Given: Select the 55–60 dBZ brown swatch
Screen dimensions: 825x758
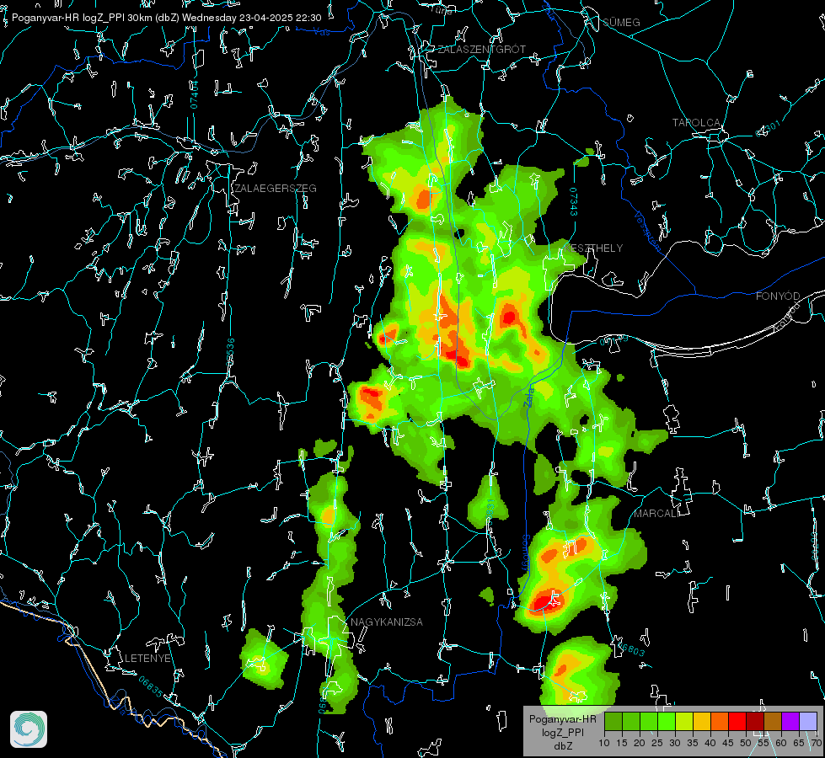Looking at the screenshot, I should [773, 721].
